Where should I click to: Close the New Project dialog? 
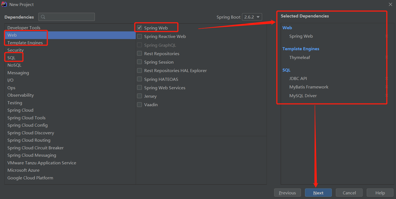click(x=390, y=4)
